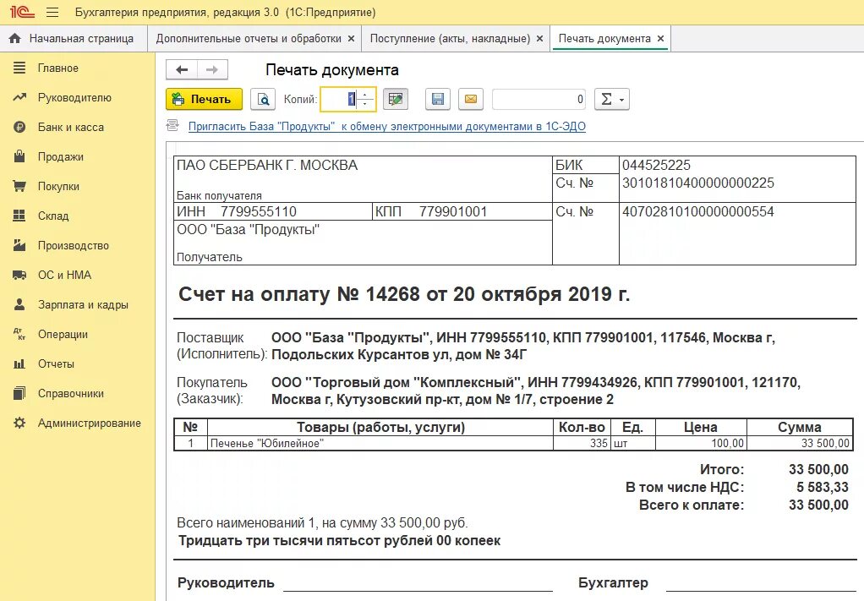Click the Главное section icon
Screen dimensions: 864x601
point(19,68)
